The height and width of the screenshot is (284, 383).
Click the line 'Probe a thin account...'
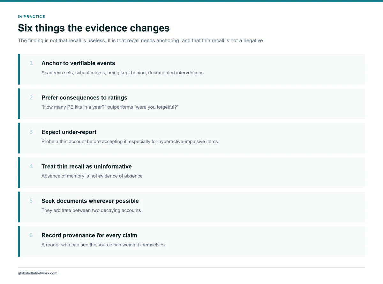click(x=130, y=142)
